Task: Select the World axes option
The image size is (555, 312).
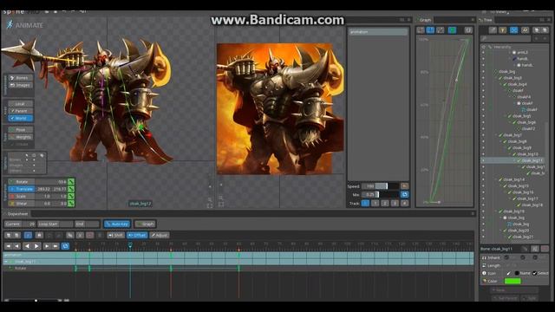Action: (x=21, y=118)
